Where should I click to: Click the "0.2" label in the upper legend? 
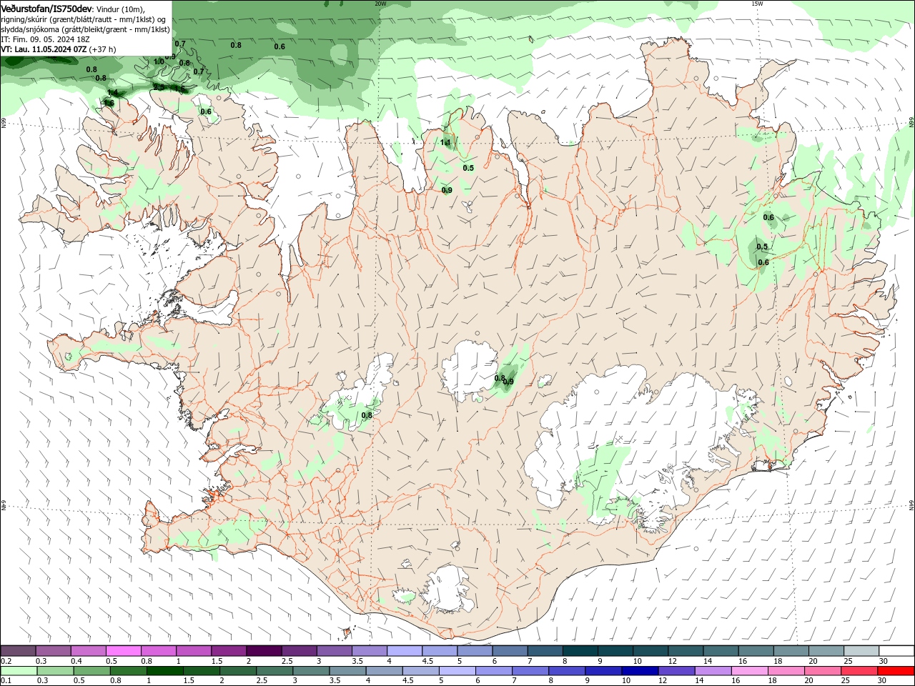pos(6,661)
